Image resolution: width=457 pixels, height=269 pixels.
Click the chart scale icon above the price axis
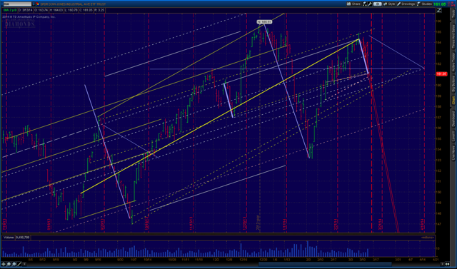pyautogui.click(x=439, y=10)
